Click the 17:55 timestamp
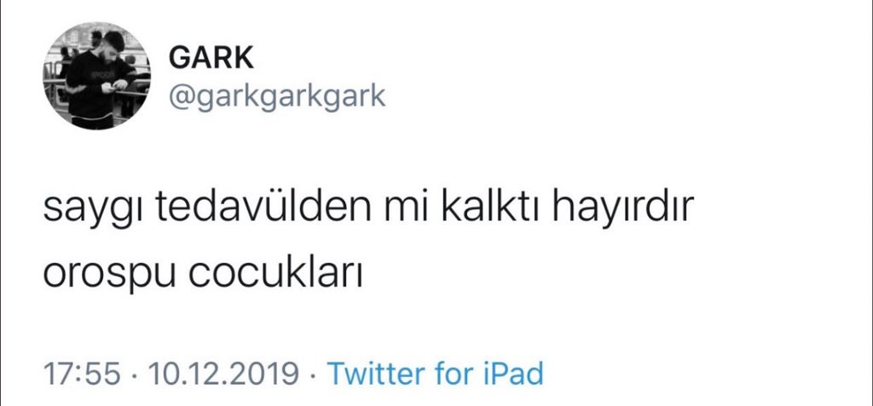 [x=81, y=374]
